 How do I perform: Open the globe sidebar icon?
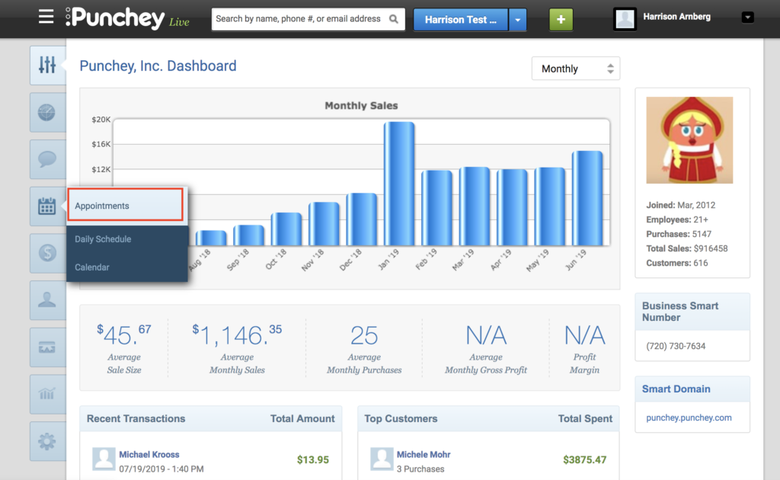pyautogui.click(x=47, y=113)
